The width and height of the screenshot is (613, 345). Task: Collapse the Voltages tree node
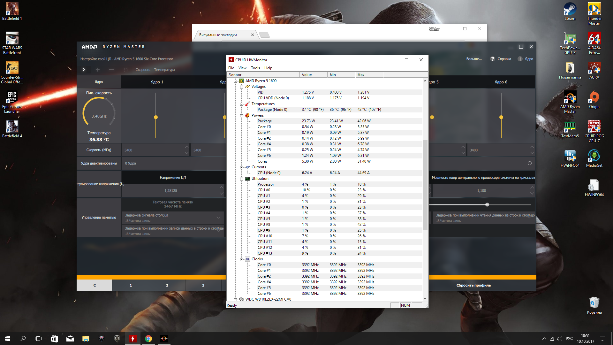pyautogui.click(x=242, y=87)
